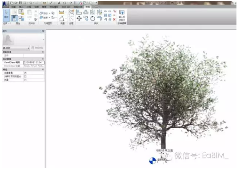Click the red X Delete tool
The image size is (238, 170).
[x=114, y=20]
